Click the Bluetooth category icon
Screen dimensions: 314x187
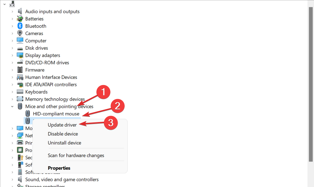click(20, 26)
